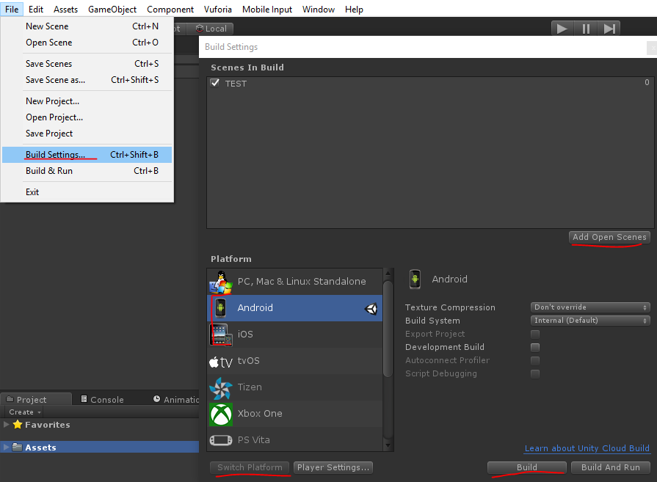
Task: Uncheck the TEST scene checkbox
Action: [x=215, y=83]
